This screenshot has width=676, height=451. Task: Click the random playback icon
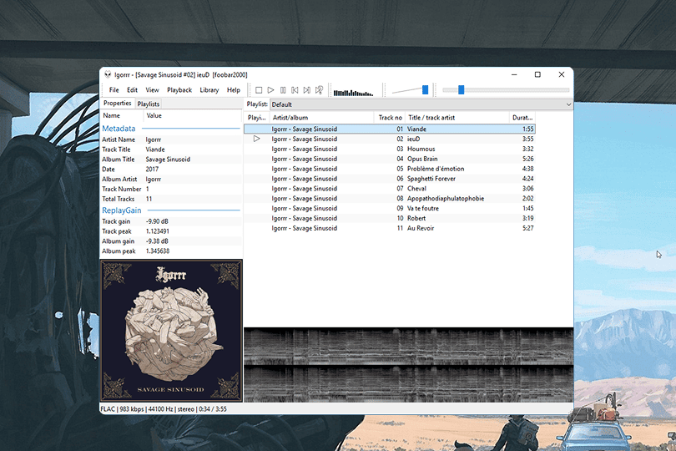[x=319, y=90]
